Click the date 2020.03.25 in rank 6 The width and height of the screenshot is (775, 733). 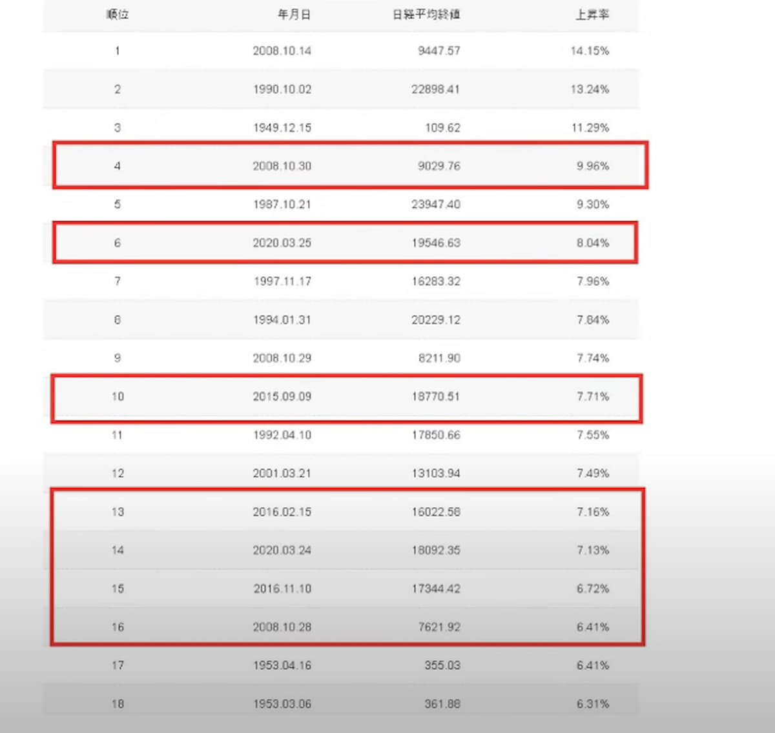click(282, 243)
